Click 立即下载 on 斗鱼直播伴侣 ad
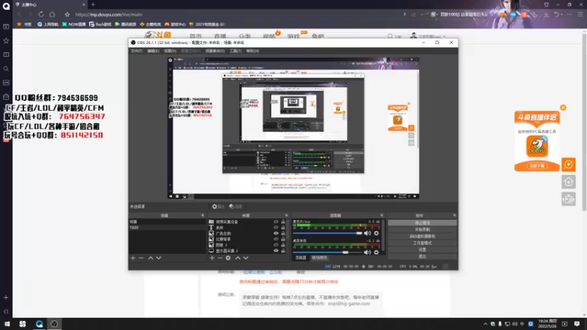The image size is (587, 330). 537,166
